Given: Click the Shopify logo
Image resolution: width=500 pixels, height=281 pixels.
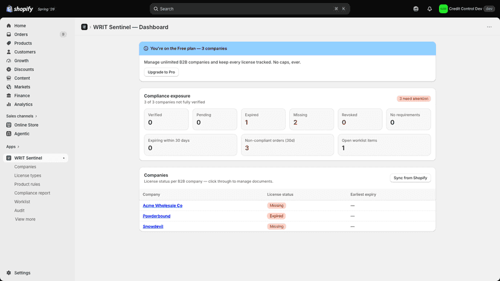Looking at the screenshot, I should (19, 9).
